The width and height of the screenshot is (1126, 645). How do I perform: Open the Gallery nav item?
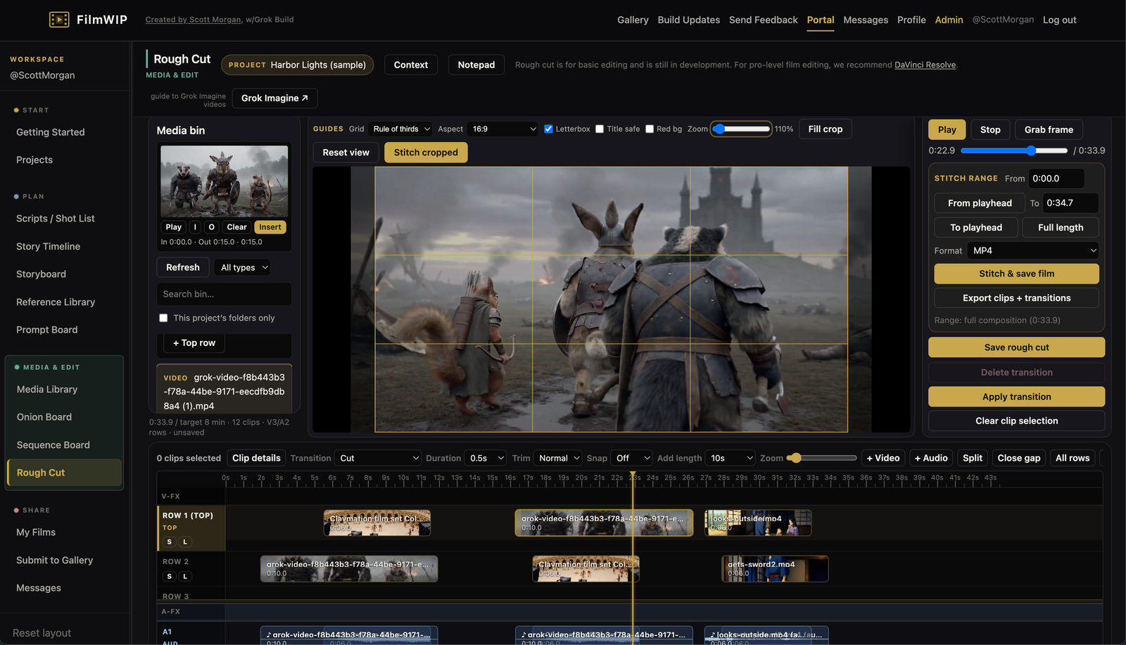tap(633, 20)
